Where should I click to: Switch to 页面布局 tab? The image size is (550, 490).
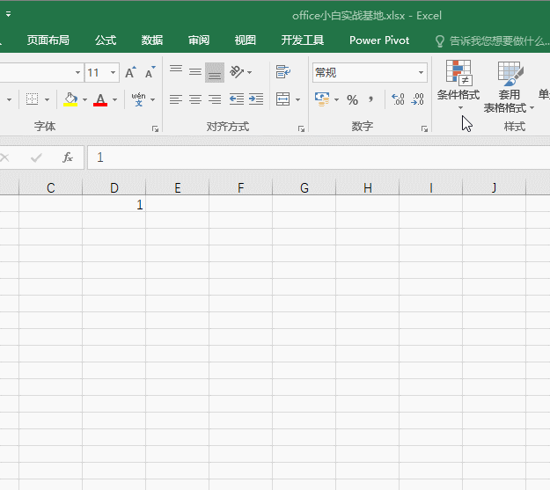tap(48, 40)
